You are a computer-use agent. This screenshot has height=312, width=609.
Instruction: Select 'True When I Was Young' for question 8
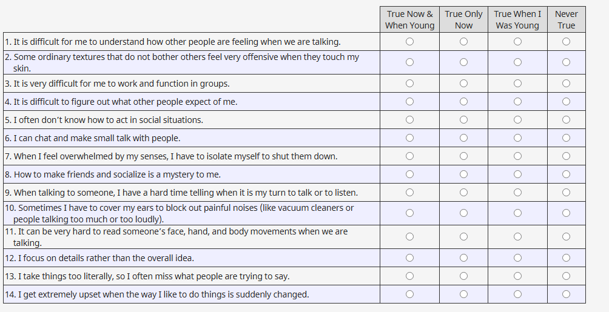point(517,174)
